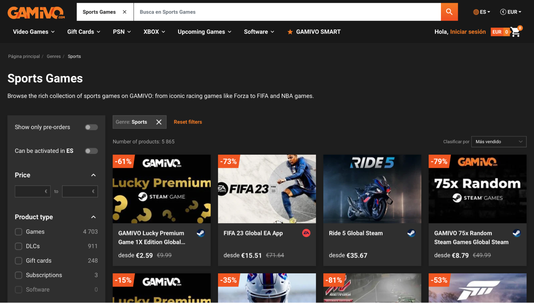Go to Genres breadcrumb

(x=54, y=56)
